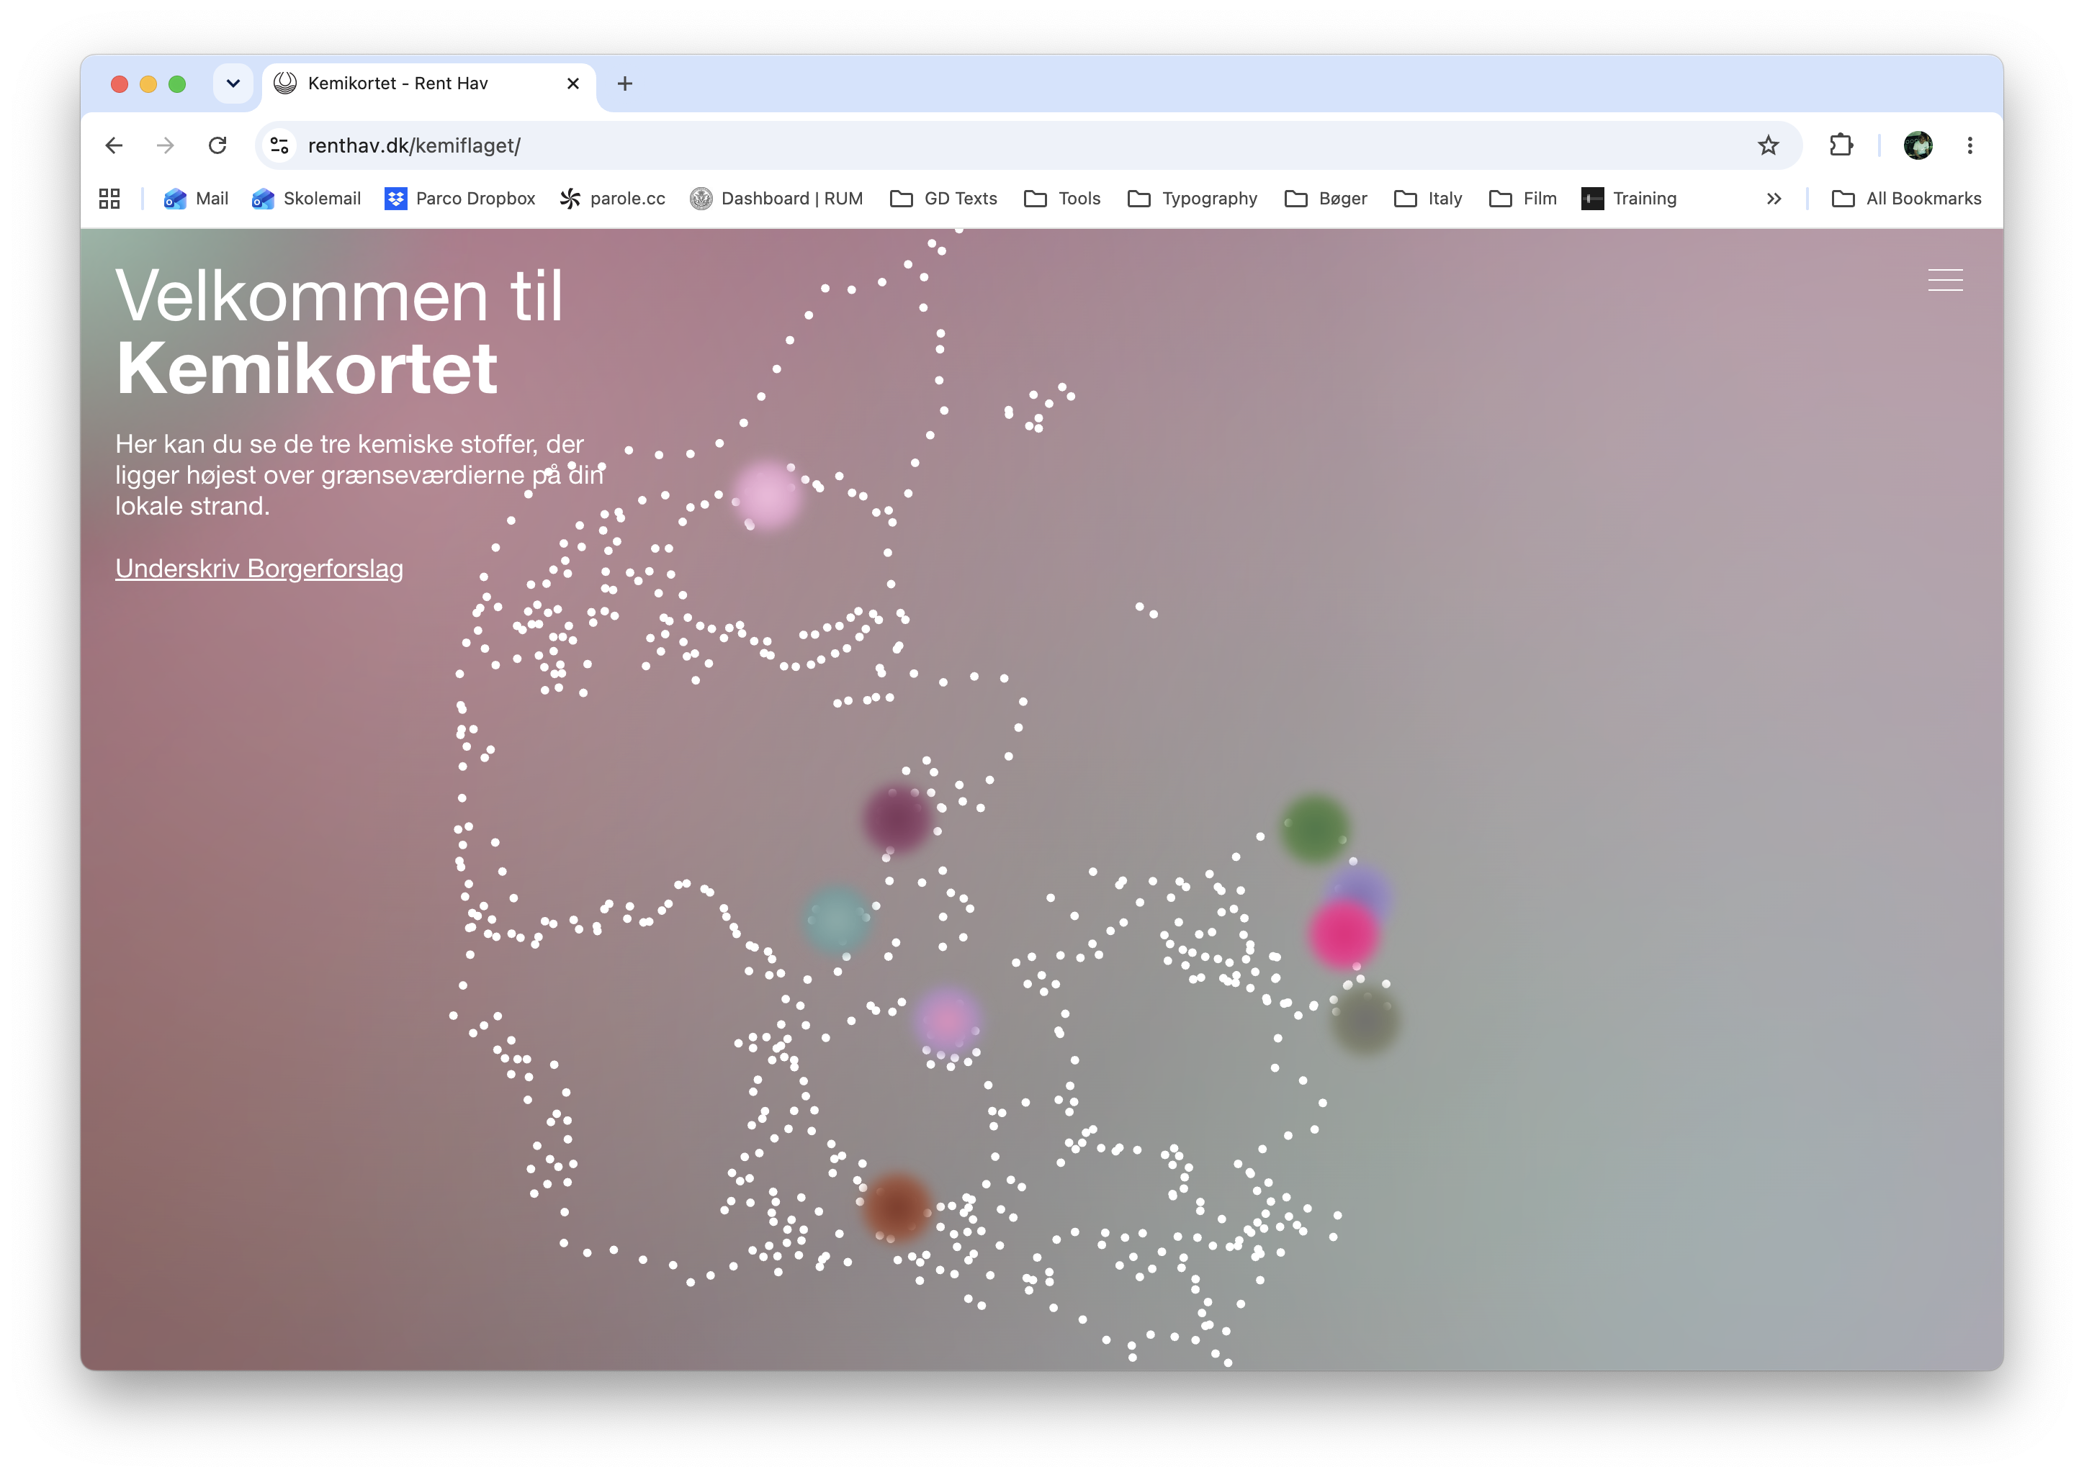This screenshot has height=1477, width=2084.
Task: Open the All Bookmarks folder
Action: point(1905,198)
